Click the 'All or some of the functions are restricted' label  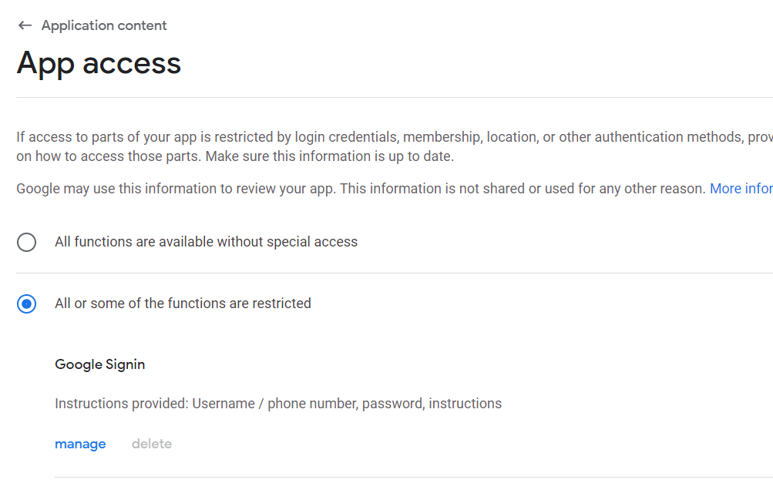[x=183, y=304]
